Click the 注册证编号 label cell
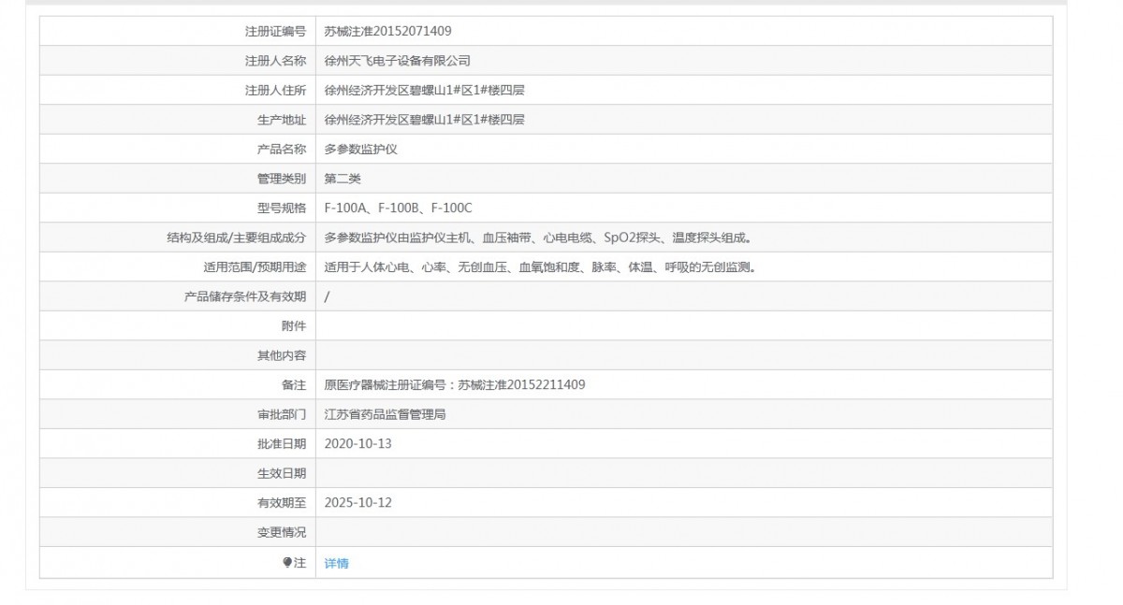Screen dimensions: 1123x605 click(177, 31)
